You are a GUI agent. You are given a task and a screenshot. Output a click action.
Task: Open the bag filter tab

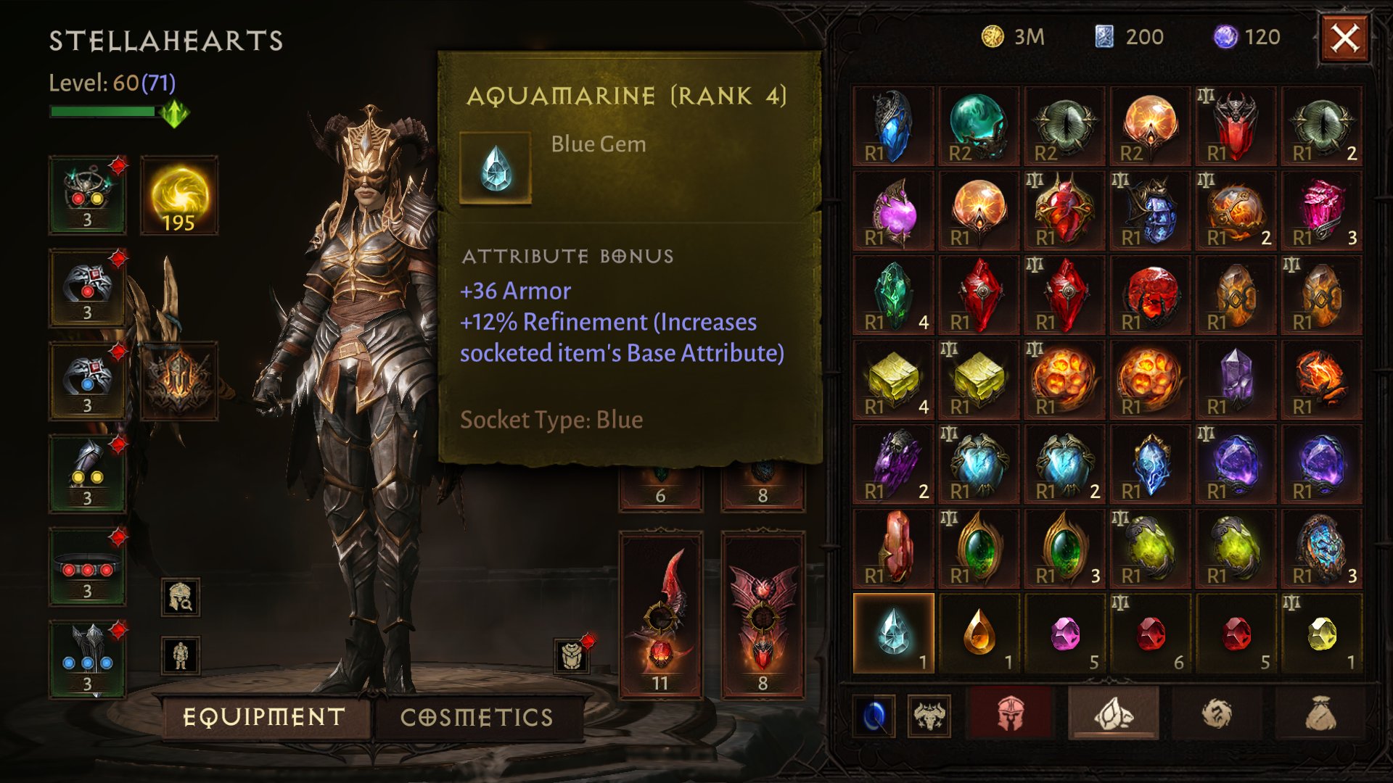tap(1320, 716)
